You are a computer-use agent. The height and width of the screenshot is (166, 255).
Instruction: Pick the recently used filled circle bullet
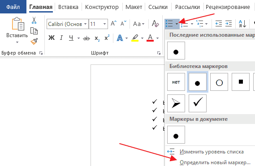[x=176, y=51]
